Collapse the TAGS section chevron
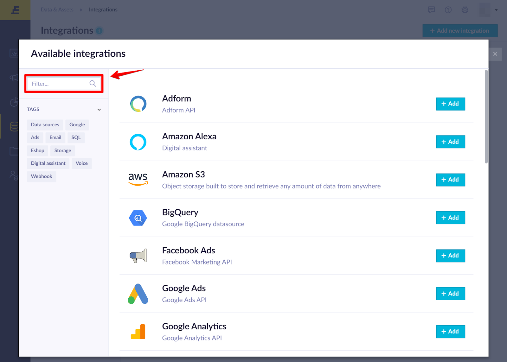The image size is (507, 362). (99, 110)
